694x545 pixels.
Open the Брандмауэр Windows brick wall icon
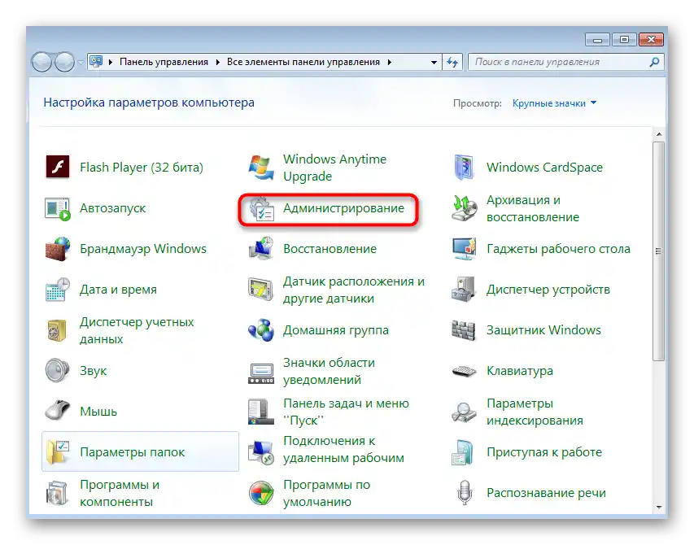(x=58, y=249)
